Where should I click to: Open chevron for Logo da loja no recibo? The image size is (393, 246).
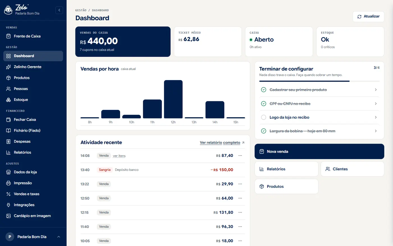coord(376,117)
